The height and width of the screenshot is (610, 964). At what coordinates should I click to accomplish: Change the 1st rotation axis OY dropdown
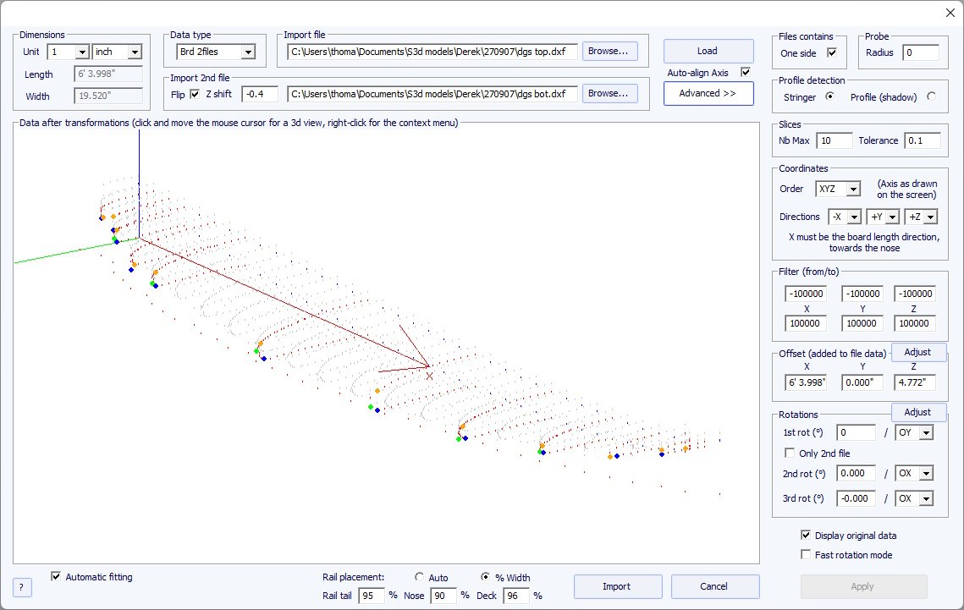925,433
